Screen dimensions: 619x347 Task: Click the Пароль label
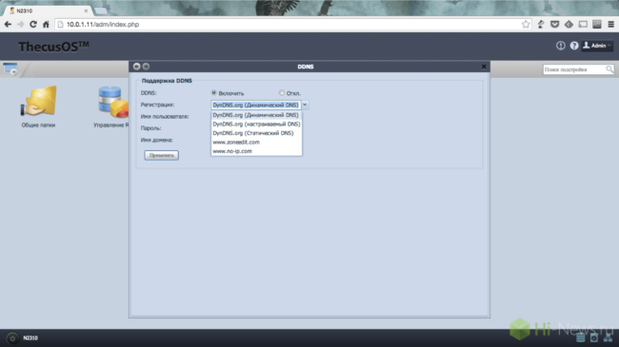[x=150, y=128]
